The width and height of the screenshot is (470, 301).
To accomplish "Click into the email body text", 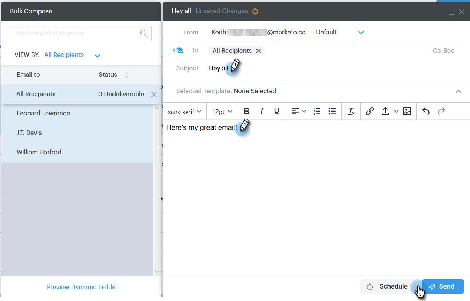I will coord(201,127).
